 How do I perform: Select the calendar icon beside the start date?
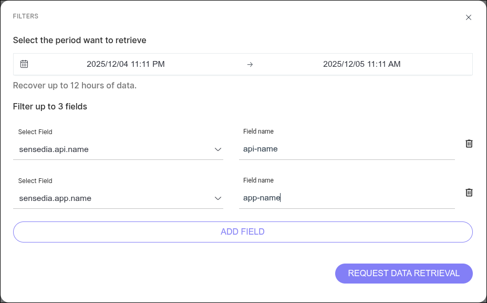pos(24,64)
